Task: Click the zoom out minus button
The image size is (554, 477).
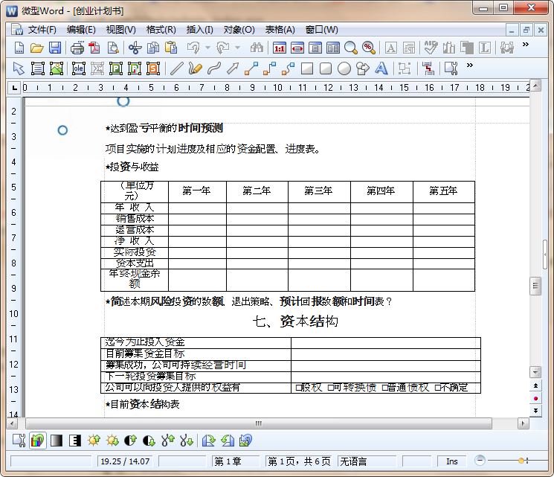Action: click(480, 461)
